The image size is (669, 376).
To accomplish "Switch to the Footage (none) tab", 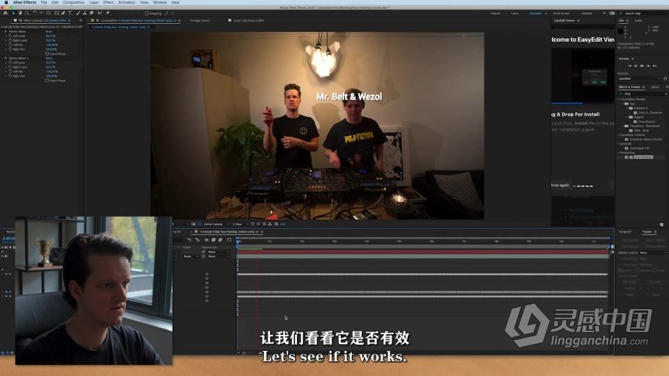I will pos(200,20).
